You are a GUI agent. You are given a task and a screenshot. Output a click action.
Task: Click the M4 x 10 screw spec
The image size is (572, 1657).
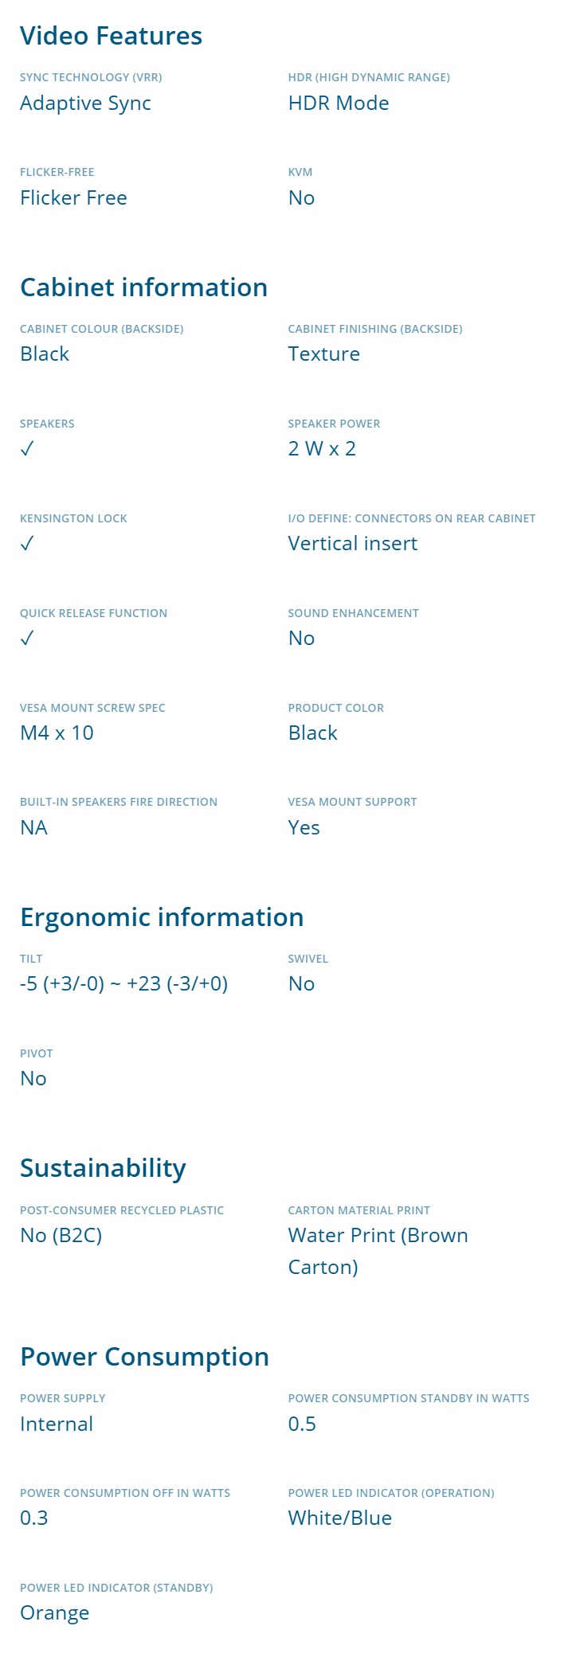(x=57, y=733)
